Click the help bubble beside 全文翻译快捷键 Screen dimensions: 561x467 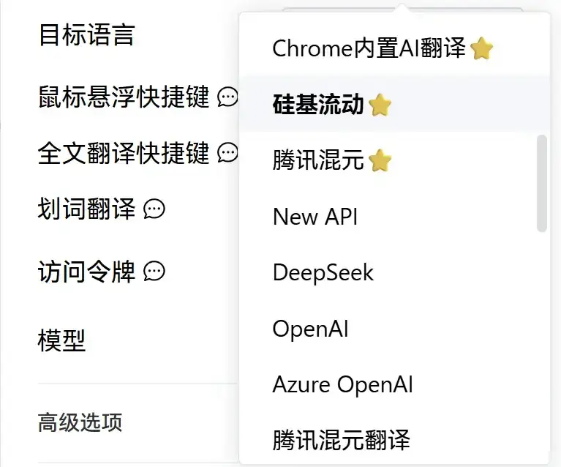tap(227, 153)
